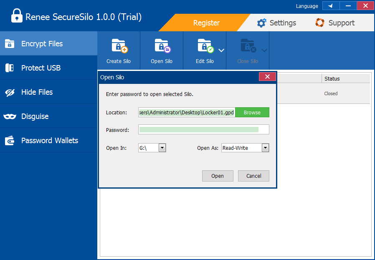Screen dimensions: 375x260
Task: Click the green Browse button
Action: point(252,112)
